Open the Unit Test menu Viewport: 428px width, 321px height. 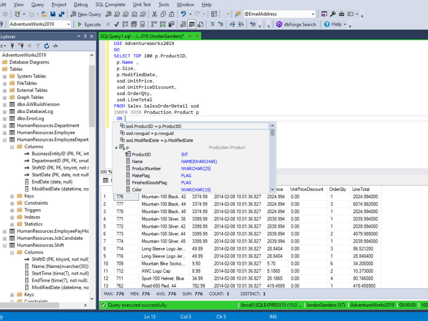142,5
